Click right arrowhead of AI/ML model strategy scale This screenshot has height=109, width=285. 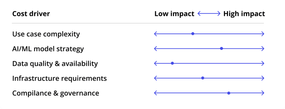tap(263, 48)
